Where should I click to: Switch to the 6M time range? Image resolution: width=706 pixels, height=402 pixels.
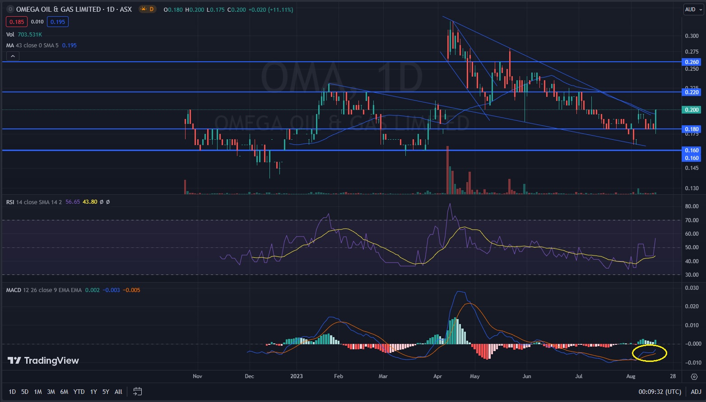64,392
